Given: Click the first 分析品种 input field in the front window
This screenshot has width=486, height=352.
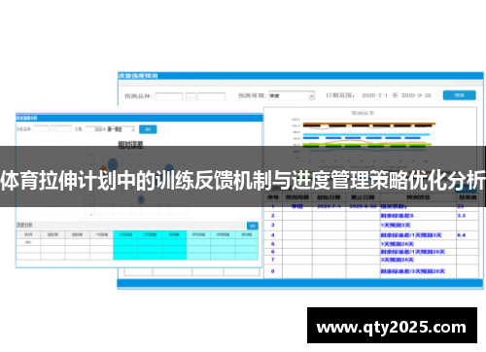Looking at the screenshot, I should pyautogui.click(x=41, y=129).
